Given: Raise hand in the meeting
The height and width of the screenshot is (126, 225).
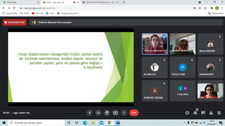Looking at the screenshot, I should point(107,113).
